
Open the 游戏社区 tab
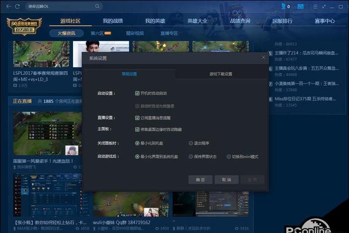(x=70, y=21)
